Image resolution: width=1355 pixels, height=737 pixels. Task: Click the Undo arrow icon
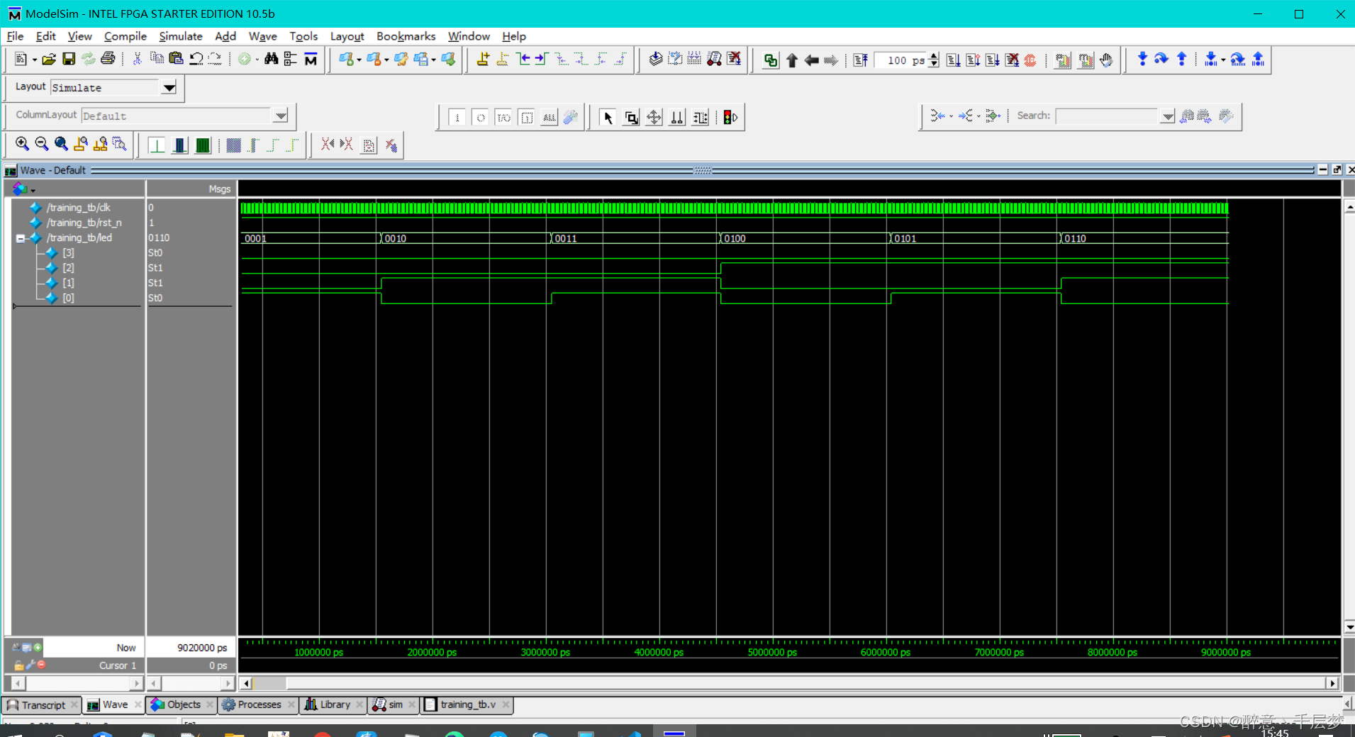click(x=196, y=60)
